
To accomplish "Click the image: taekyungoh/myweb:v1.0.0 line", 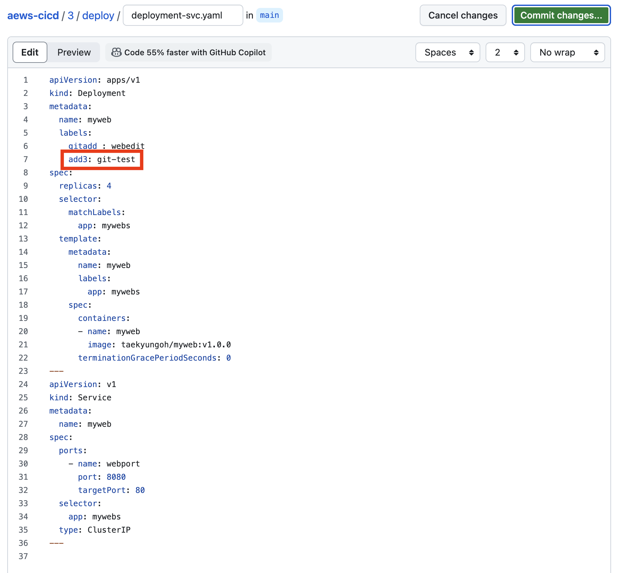I will tap(159, 345).
